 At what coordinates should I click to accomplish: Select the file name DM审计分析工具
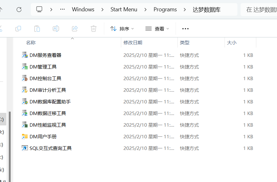48,90
